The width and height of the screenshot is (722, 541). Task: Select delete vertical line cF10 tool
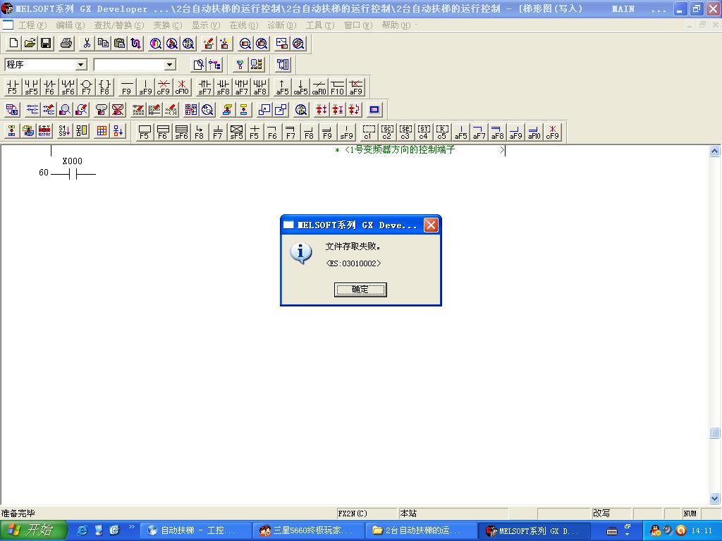point(182,87)
